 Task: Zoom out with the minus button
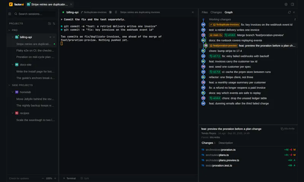tap(43, 178)
